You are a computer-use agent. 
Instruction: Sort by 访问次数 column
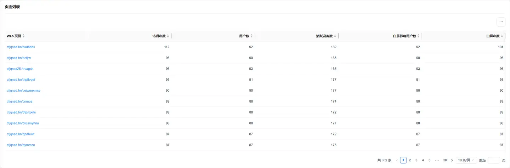coord(168,36)
